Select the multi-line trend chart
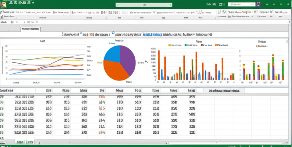The width and height of the screenshot is (292, 147). [46, 62]
